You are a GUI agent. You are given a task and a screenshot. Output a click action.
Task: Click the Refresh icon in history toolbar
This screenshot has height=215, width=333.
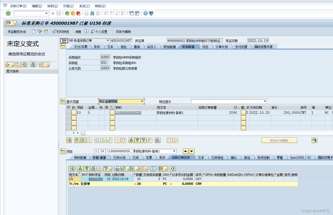pyautogui.click(x=173, y=169)
